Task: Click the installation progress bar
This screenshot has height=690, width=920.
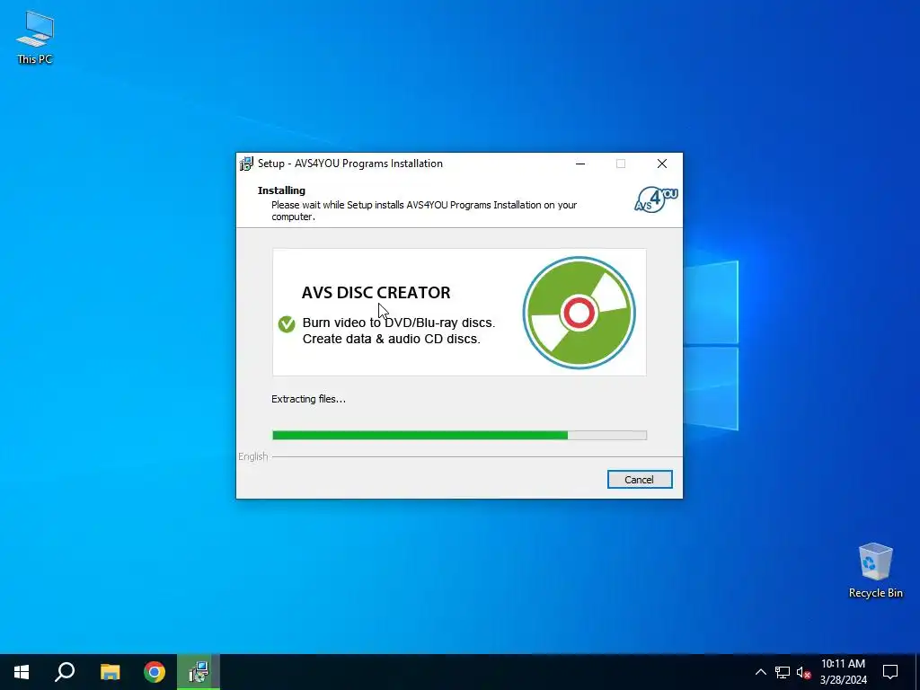Action: 459,435
